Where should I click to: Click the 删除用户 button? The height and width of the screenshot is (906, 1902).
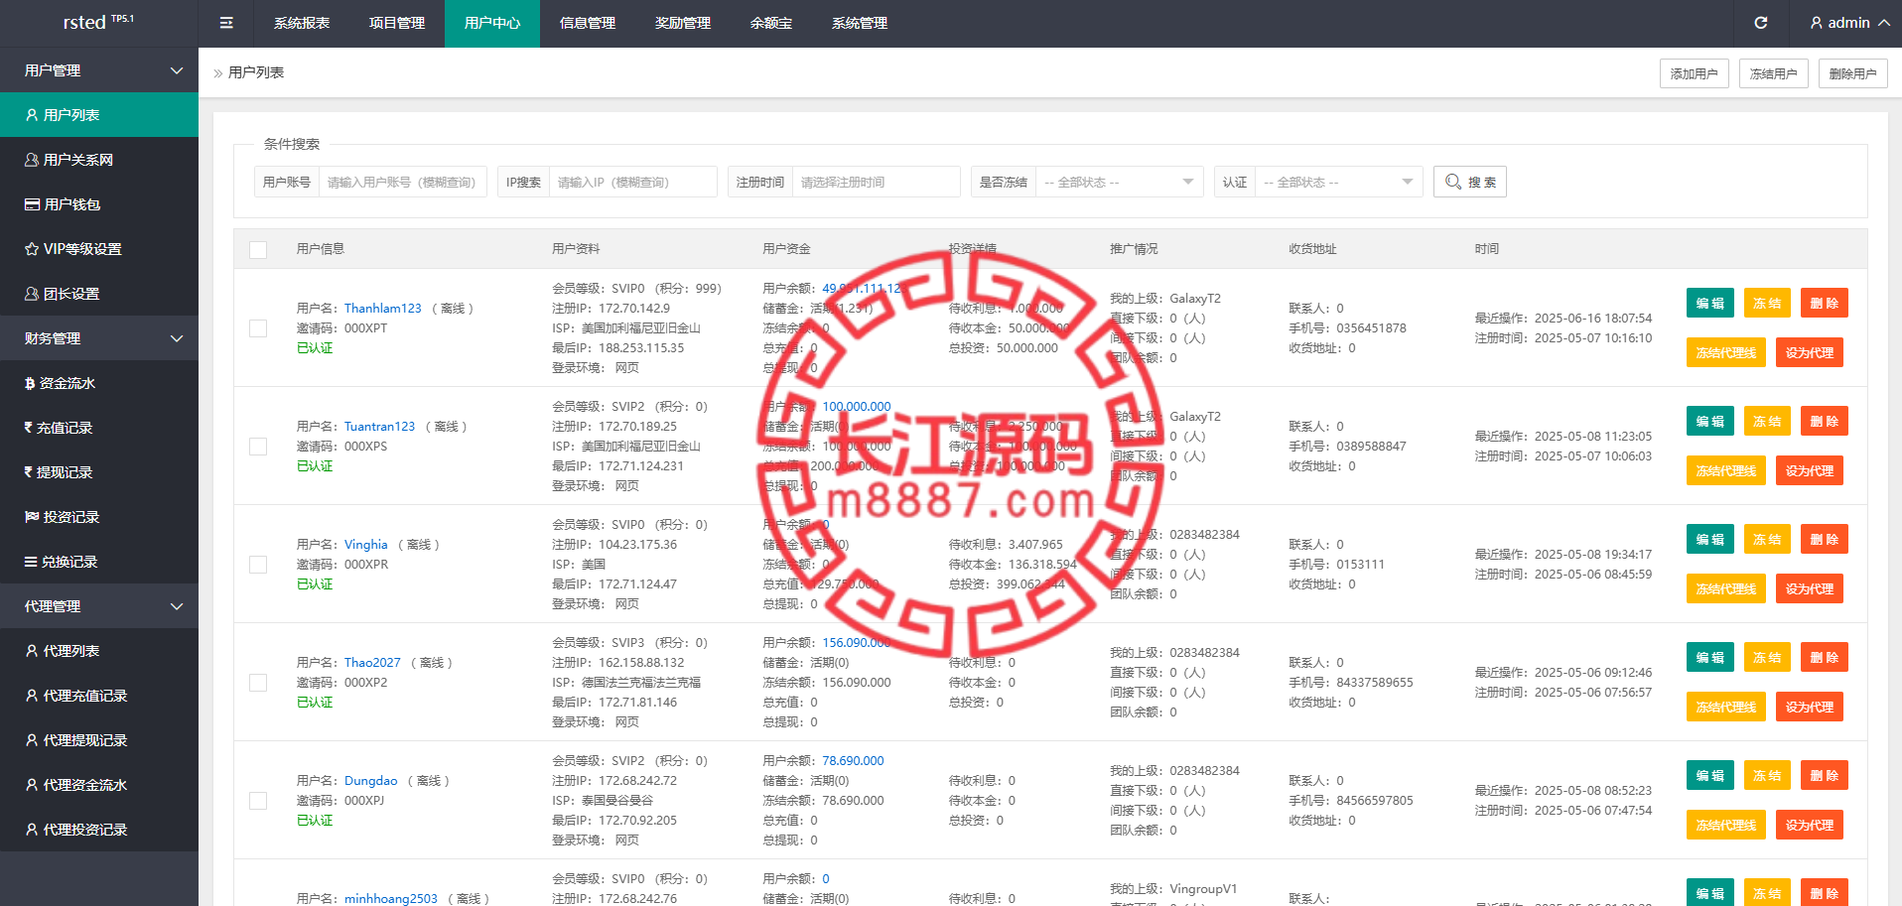pyautogui.click(x=1853, y=73)
